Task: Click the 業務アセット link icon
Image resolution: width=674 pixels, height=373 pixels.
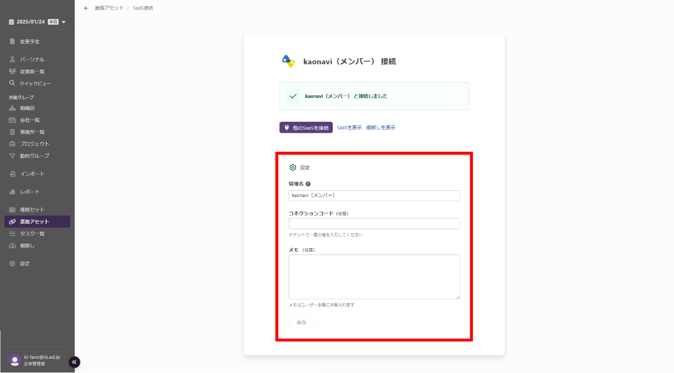Action: click(x=12, y=222)
